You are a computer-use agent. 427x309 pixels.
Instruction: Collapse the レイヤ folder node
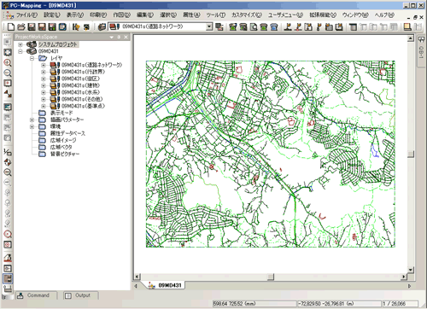[x=32, y=58]
